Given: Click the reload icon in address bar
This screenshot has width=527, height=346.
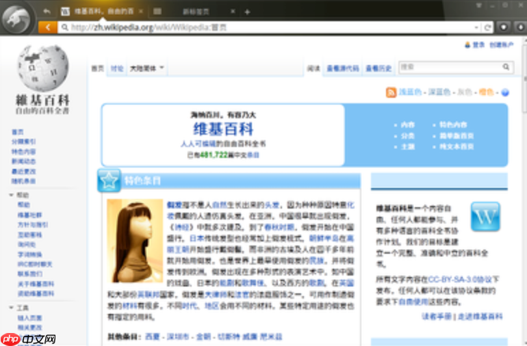Looking at the screenshot, I should click(487, 27).
